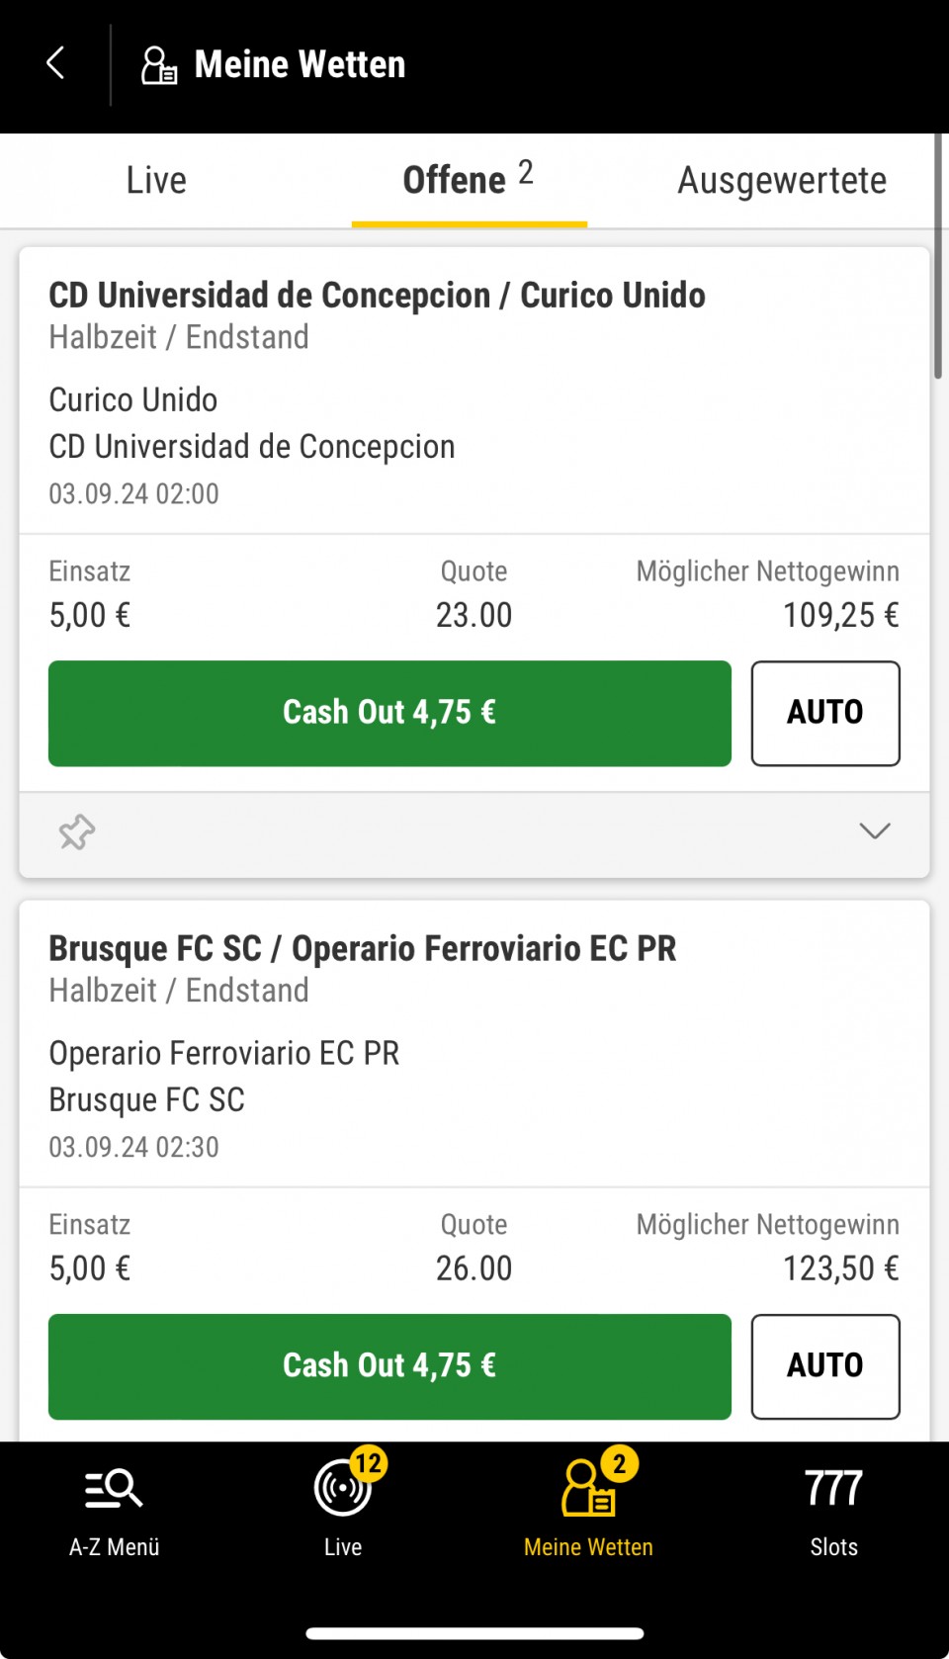Enable AUTO cash out for Curico Unido bet

pyautogui.click(x=825, y=713)
